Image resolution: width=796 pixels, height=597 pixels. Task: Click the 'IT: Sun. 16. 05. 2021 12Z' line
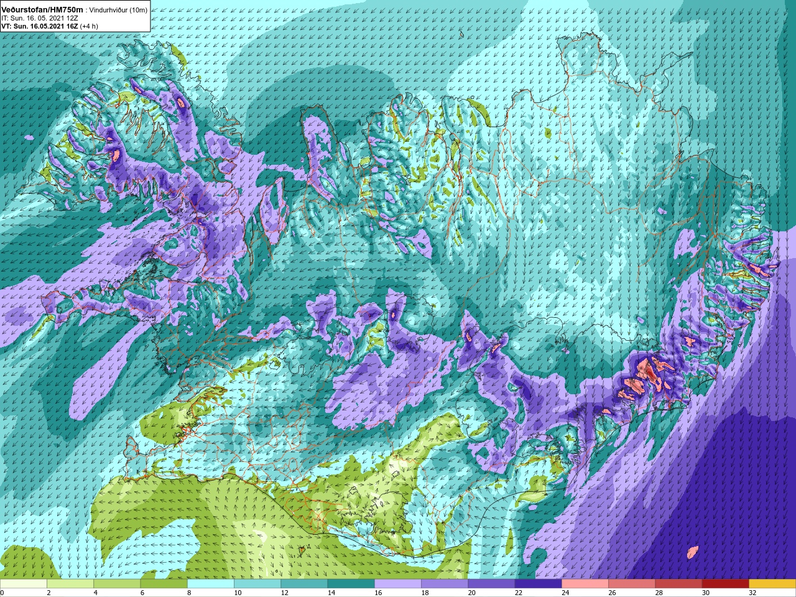tap(39, 19)
